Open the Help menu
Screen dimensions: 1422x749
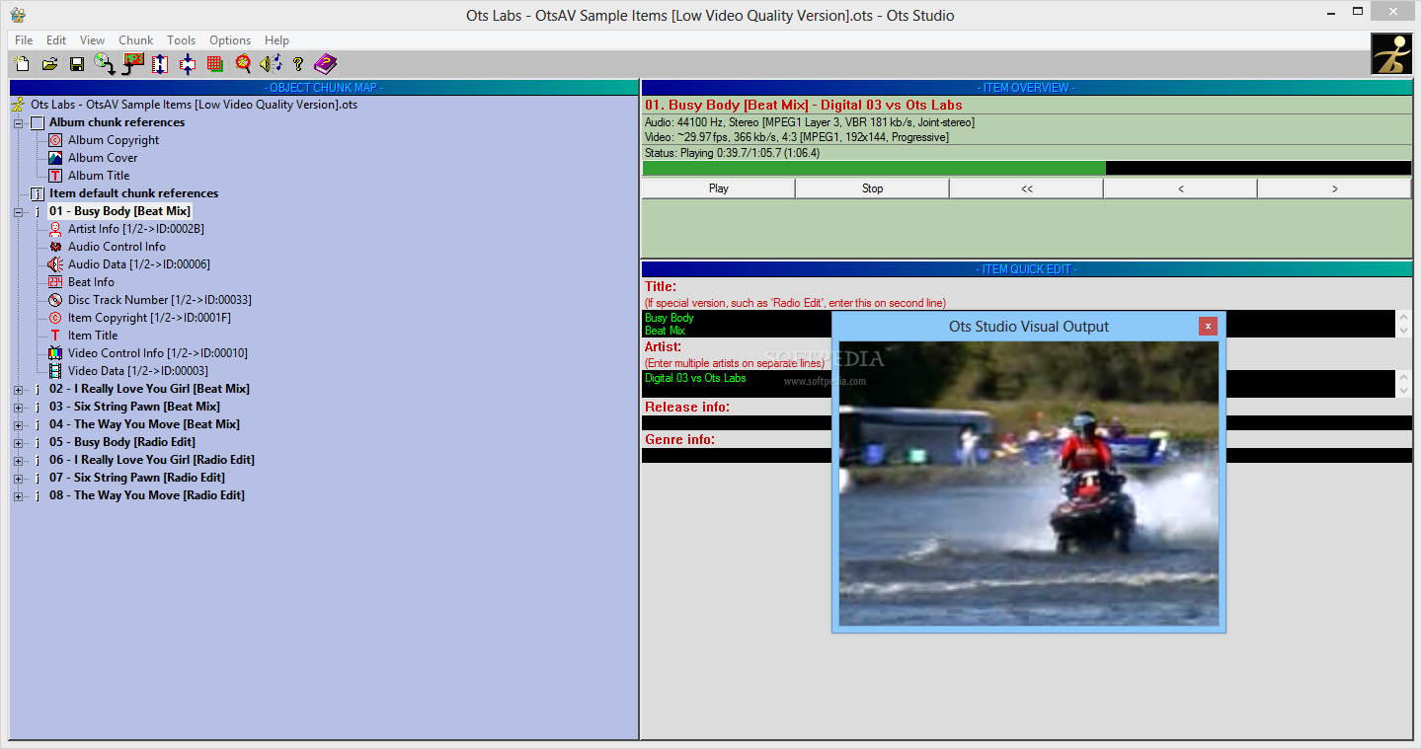[276, 40]
